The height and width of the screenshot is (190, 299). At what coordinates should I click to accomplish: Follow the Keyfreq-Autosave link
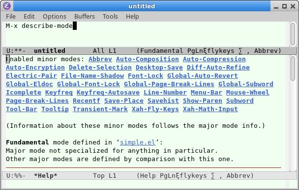tap(108, 93)
